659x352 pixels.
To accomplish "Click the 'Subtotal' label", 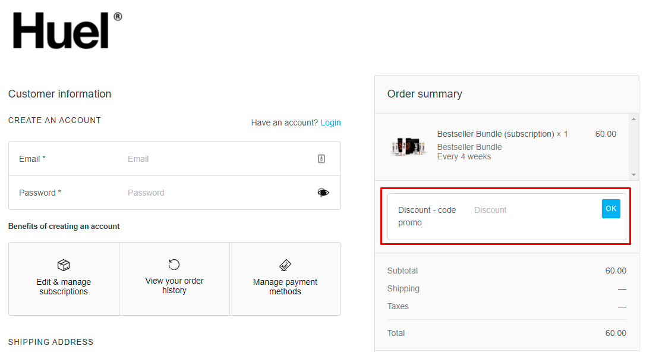I will [x=402, y=271].
